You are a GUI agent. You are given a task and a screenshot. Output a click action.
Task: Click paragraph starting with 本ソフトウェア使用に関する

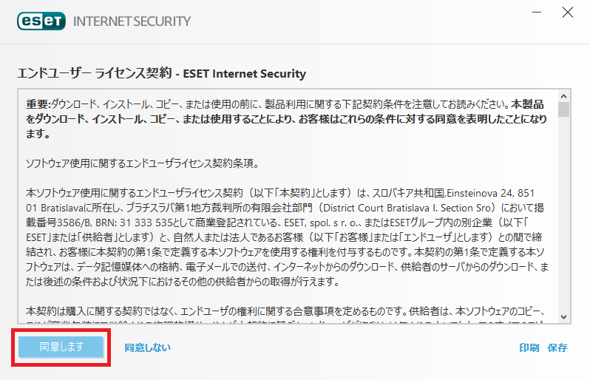coord(287,237)
